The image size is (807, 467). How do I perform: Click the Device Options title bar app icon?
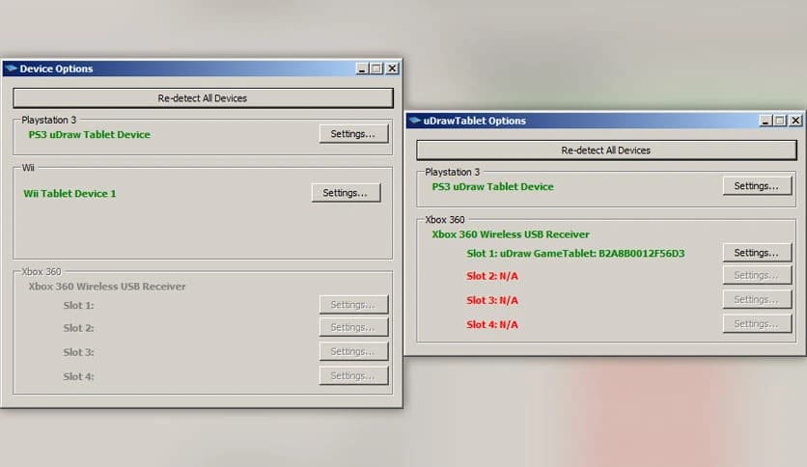pos(11,69)
